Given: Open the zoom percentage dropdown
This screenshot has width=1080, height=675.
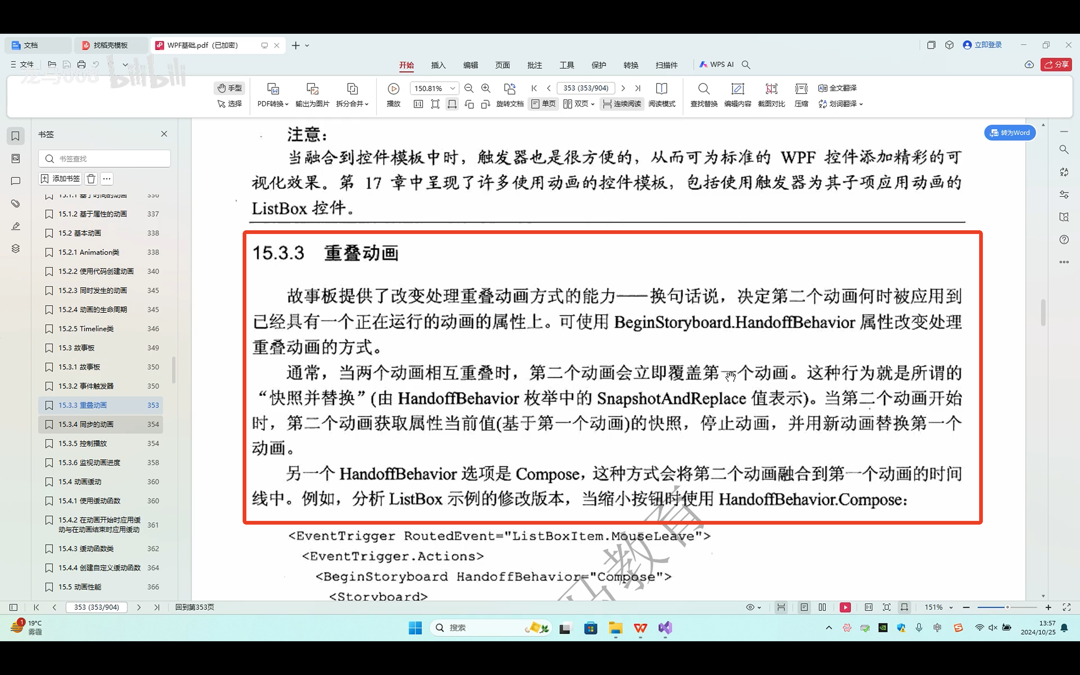Looking at the screenshot, I should (x=453, y=88).
